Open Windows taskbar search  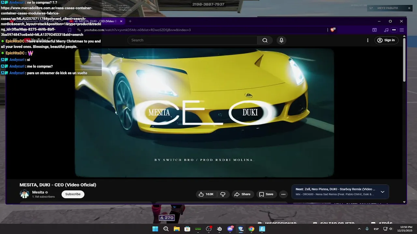tap(166, 229)
